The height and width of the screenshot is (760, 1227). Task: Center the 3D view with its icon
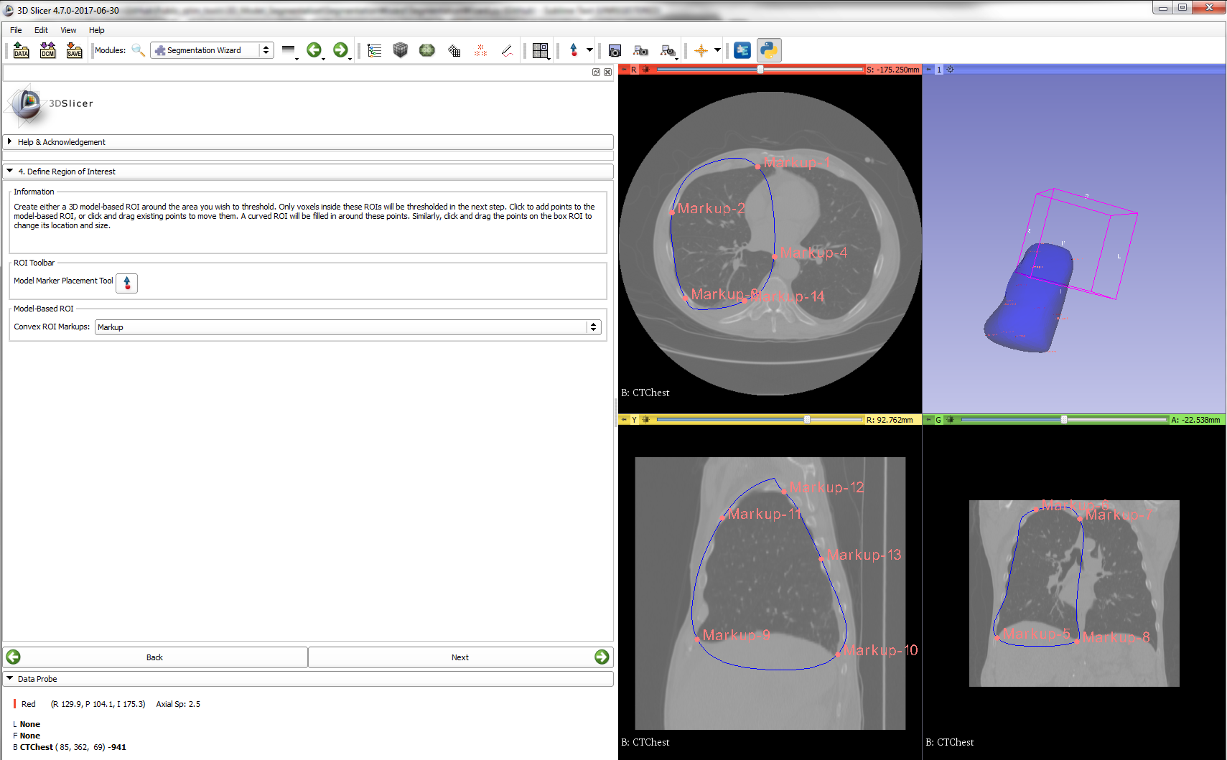(x=951, y=70)
